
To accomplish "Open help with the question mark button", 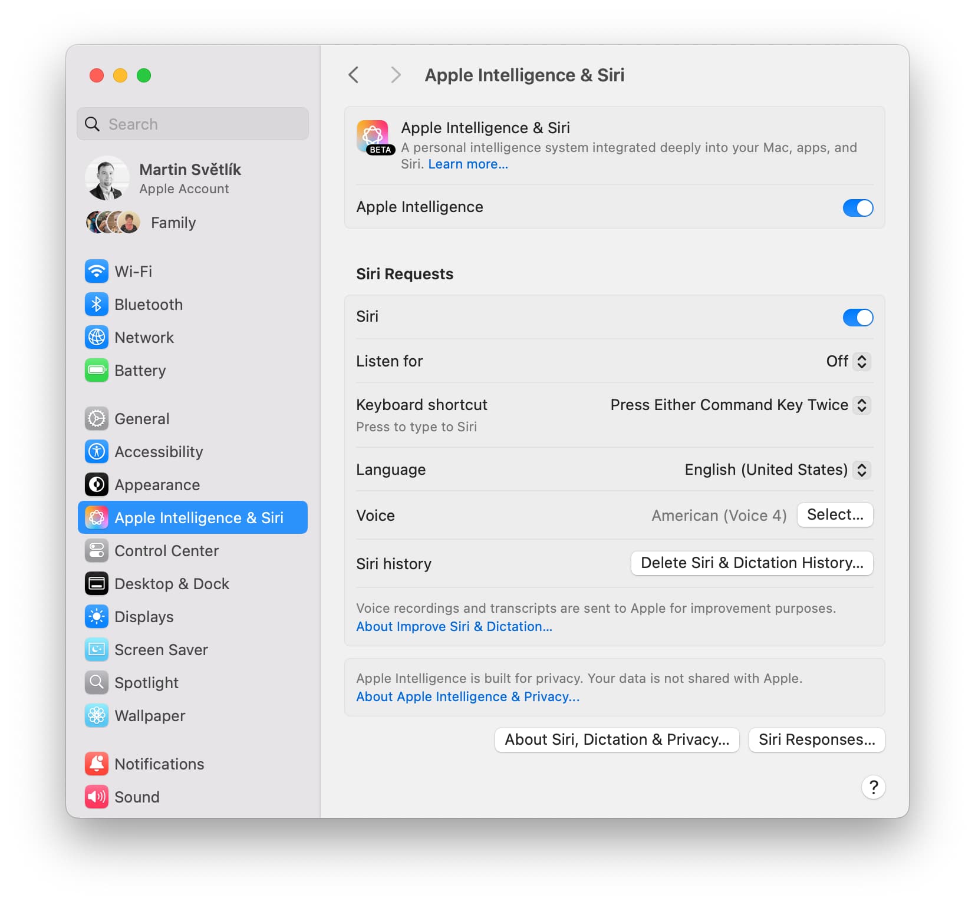I will (x=874, y=787).
